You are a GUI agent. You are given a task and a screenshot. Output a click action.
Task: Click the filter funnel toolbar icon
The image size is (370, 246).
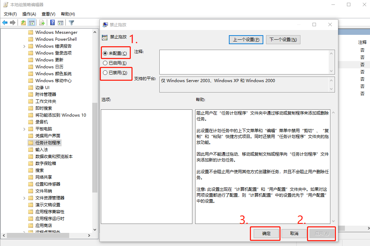71,23
